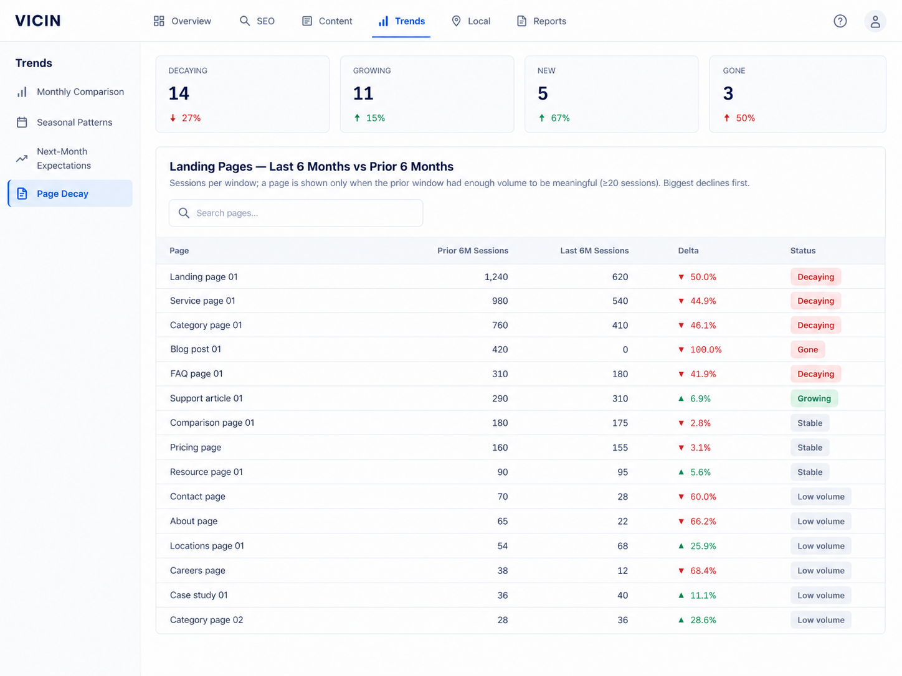The height and width of the screenshot is (676, 902).
Task: Click the down triangle beside 50.0%
Action: point(681,277)
